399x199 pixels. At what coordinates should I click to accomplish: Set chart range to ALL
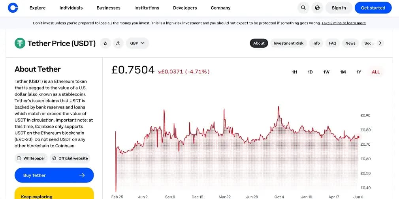(x=376, y=72)
